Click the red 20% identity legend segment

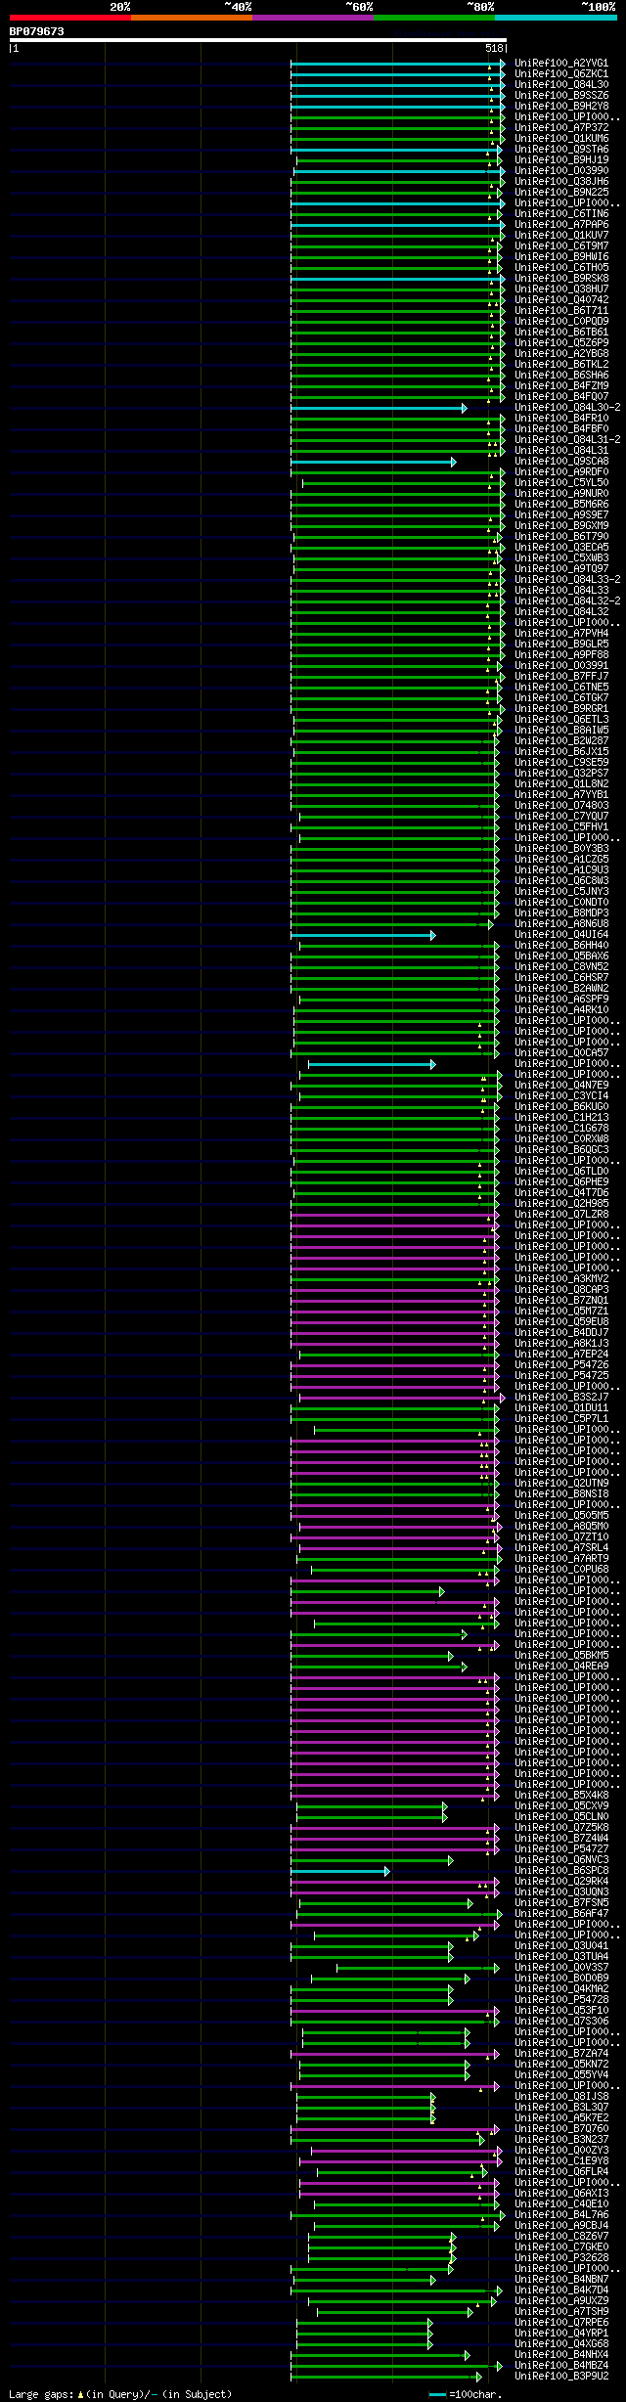[70, 17]
